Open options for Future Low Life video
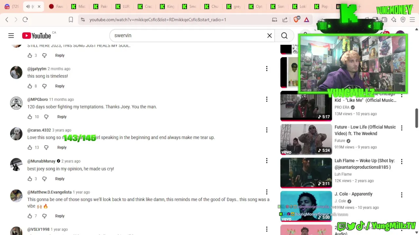 point(402,128)
